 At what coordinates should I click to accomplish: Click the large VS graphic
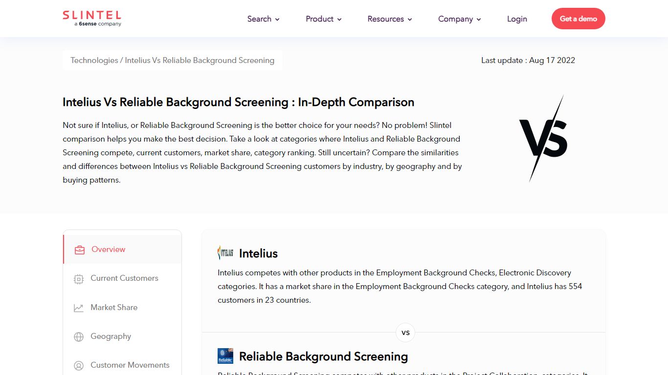(543, 139)
